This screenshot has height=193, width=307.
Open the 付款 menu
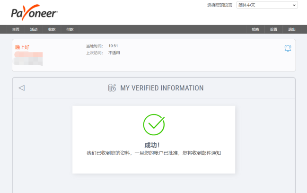coord(70,29)
